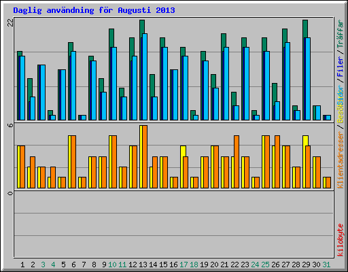
Task: Click day label 29 on the x-axis
Action: pos(306,265)
